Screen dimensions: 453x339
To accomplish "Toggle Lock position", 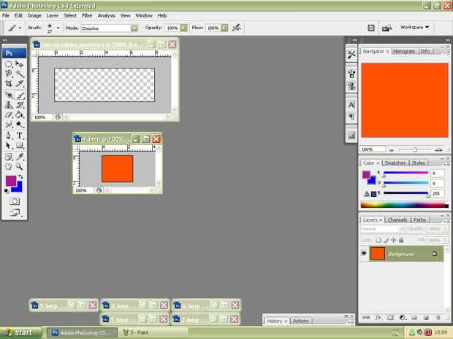I will click(394, 240).
